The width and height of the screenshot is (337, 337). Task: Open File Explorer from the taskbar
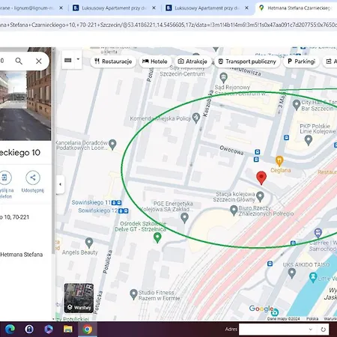[68, 330]
